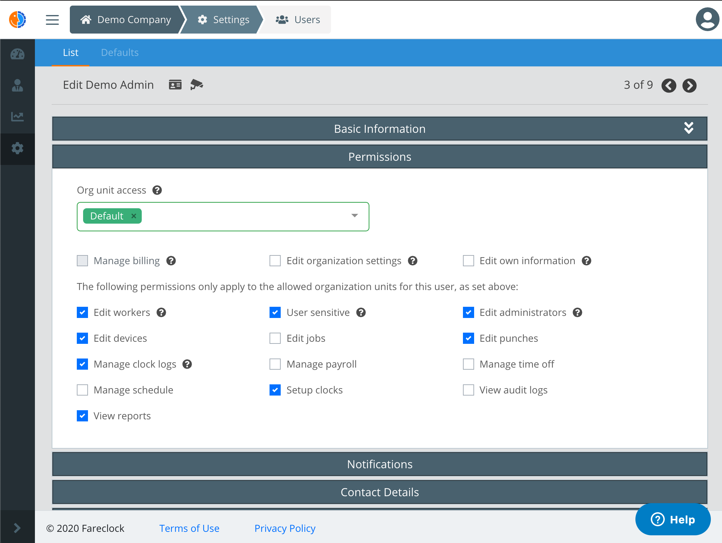Uncheck Edit punches
Viewport: 722px width, 543px height.
coord(469,338)
